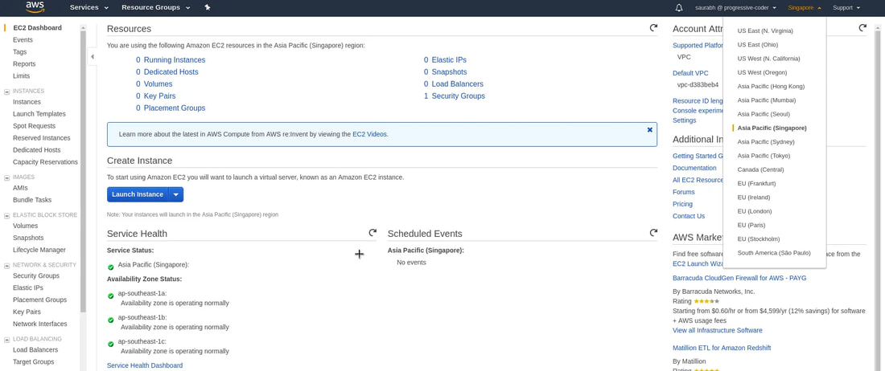Choose EU (Frankfurt) from region list
The height and width of the screenshot is (371, 885).
click(x=756, y=183)
